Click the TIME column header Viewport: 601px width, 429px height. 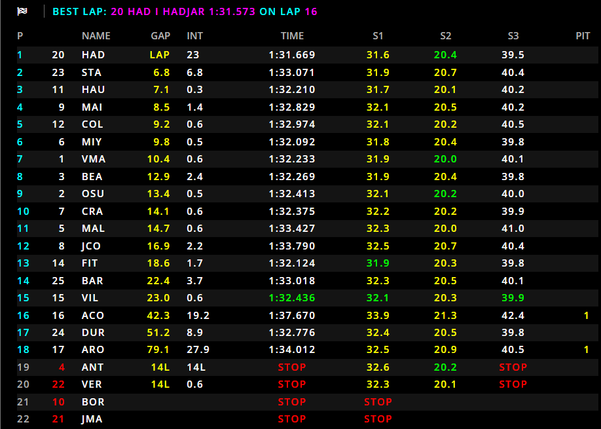[292, 35]
